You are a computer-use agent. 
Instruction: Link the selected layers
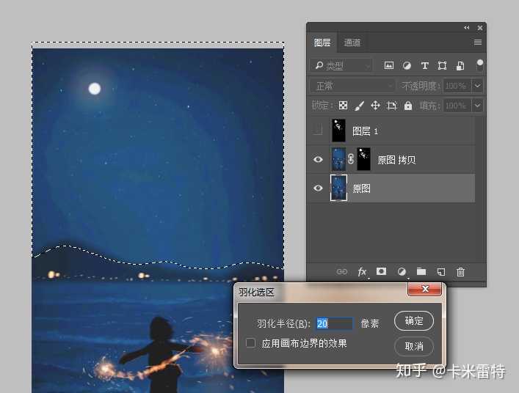point(342,272)
